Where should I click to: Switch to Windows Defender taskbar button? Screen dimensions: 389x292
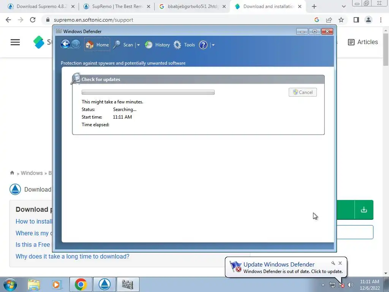click(x=128, y=284)
